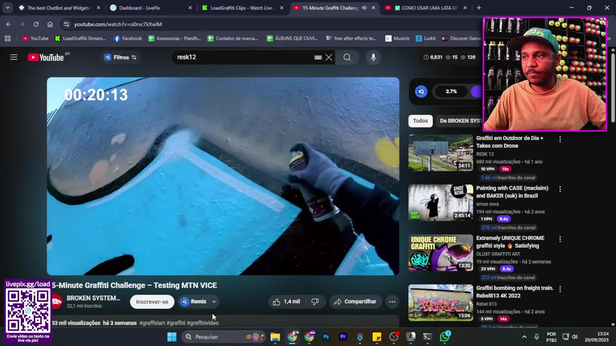Expand the Remix dropdown arrow

(x=214, y=302)
